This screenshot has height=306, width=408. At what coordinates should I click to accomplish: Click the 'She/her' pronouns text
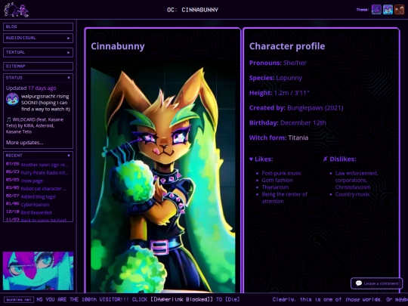click(295, 63)
